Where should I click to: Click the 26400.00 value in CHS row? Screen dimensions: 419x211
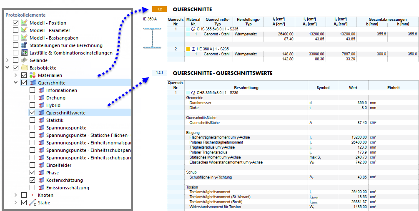(x=286, y=34)
